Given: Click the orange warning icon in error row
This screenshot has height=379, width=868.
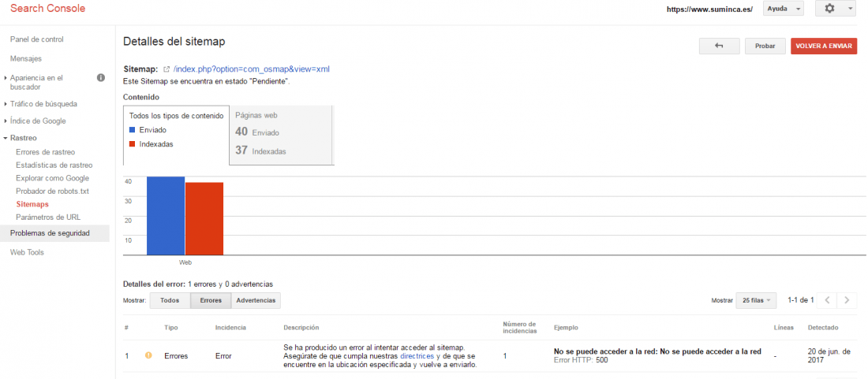Looking at the screenshot, I should 148,355.
